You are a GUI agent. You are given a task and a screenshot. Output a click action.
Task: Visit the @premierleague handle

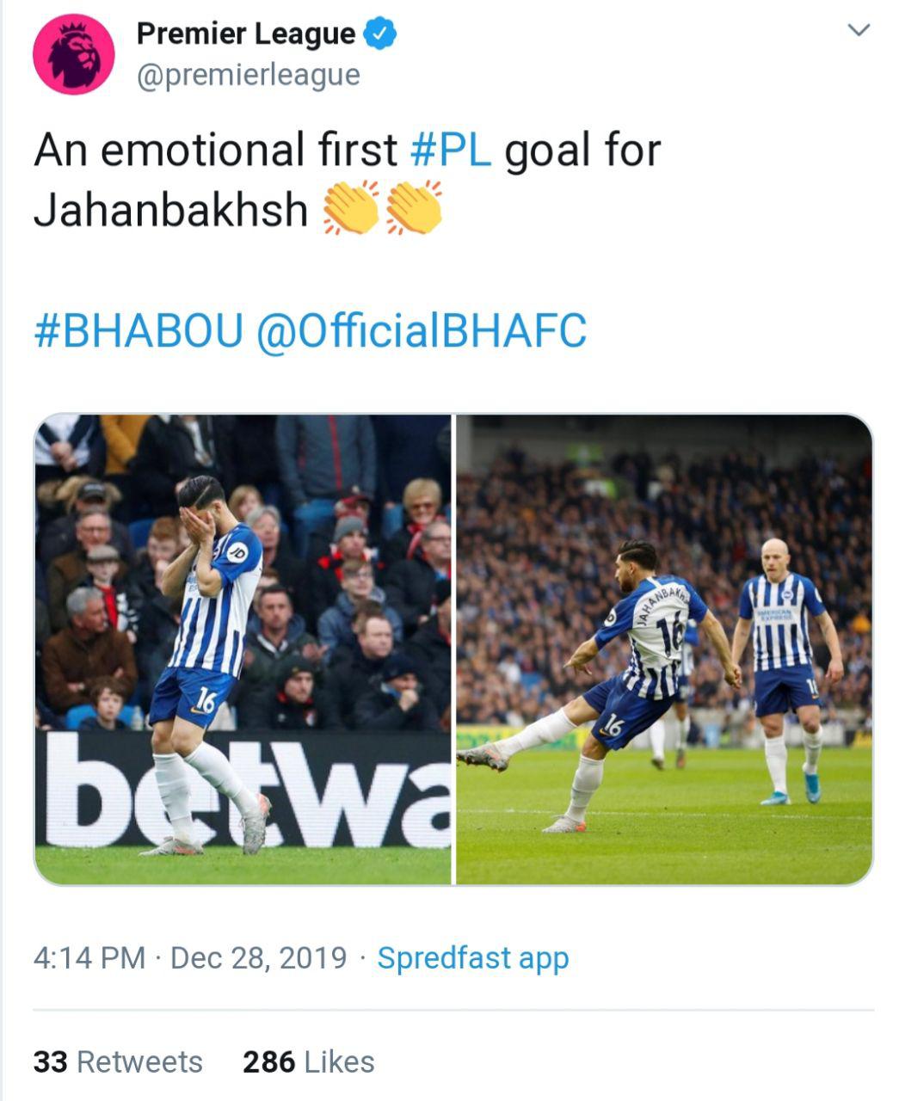[x=248, y=75]
